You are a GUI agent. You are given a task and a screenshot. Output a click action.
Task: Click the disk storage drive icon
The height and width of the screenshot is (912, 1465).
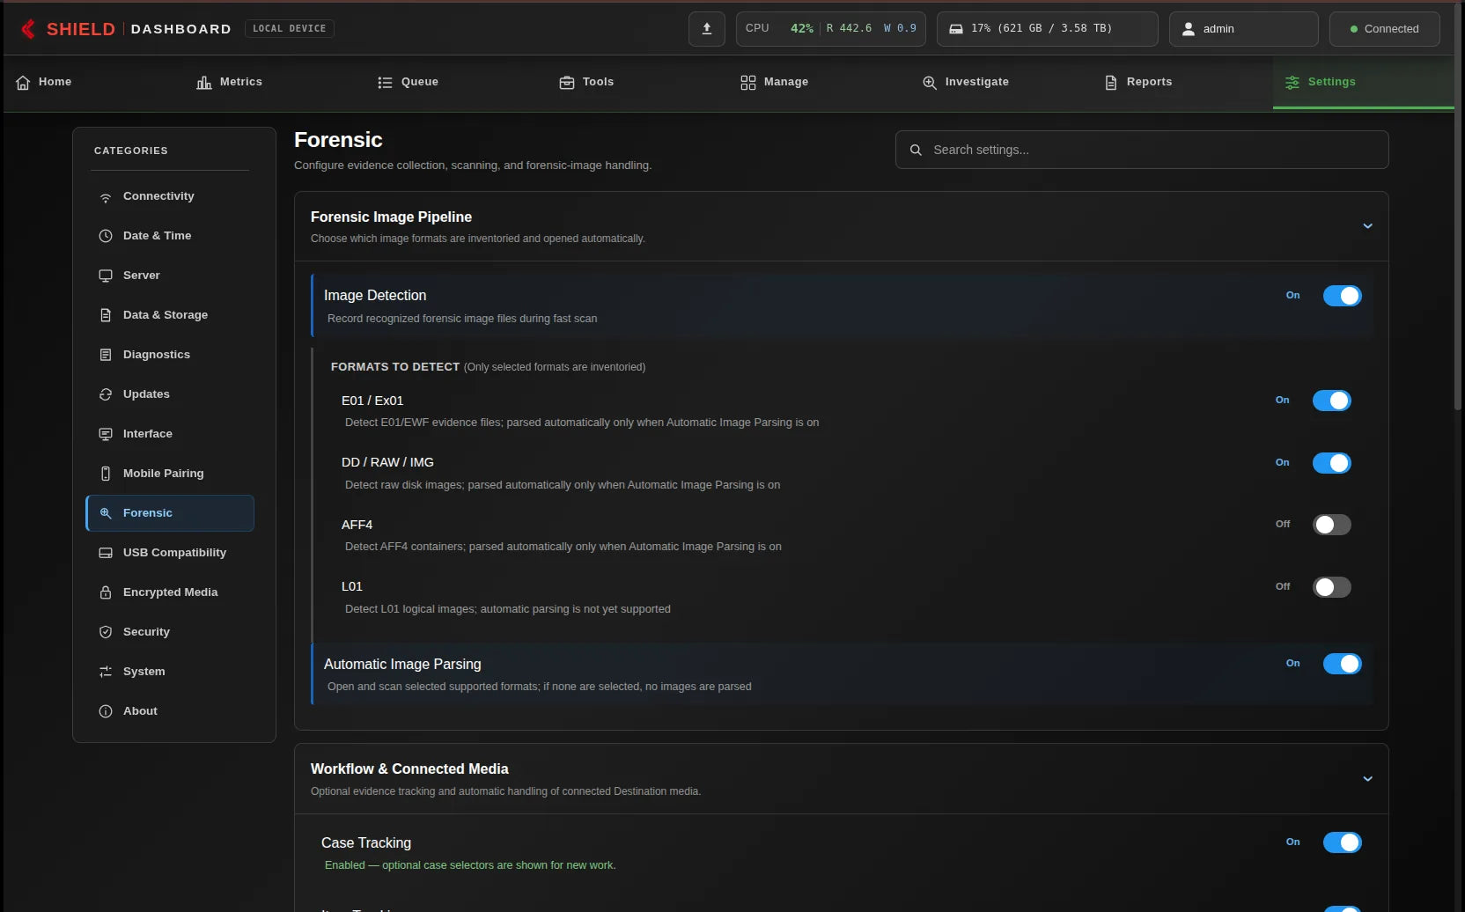[956, 29]
